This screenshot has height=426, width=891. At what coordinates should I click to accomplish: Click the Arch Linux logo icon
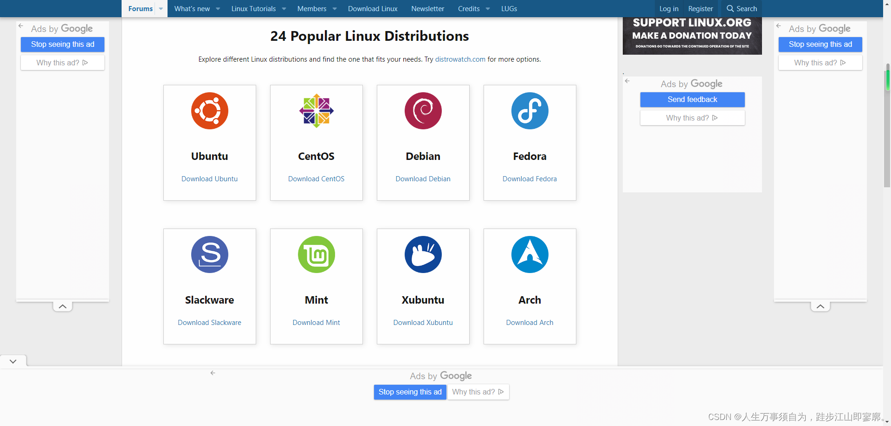pos(529,254)
